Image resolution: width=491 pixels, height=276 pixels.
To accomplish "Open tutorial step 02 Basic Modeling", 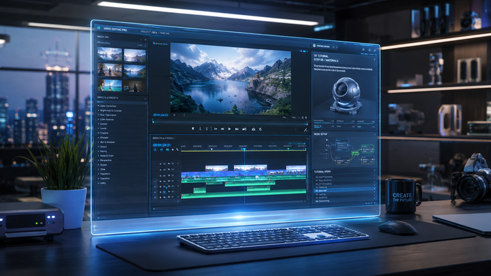I will pyautogui.click(x=344, y=180).
